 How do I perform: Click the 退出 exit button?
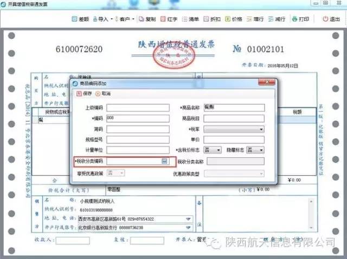331,19
